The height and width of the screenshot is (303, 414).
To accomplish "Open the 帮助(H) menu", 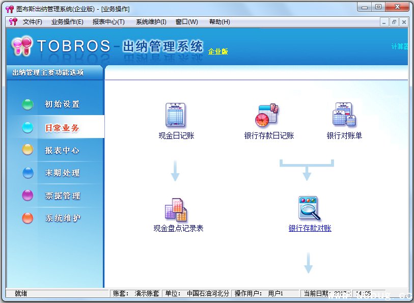I will coord(219,22).
